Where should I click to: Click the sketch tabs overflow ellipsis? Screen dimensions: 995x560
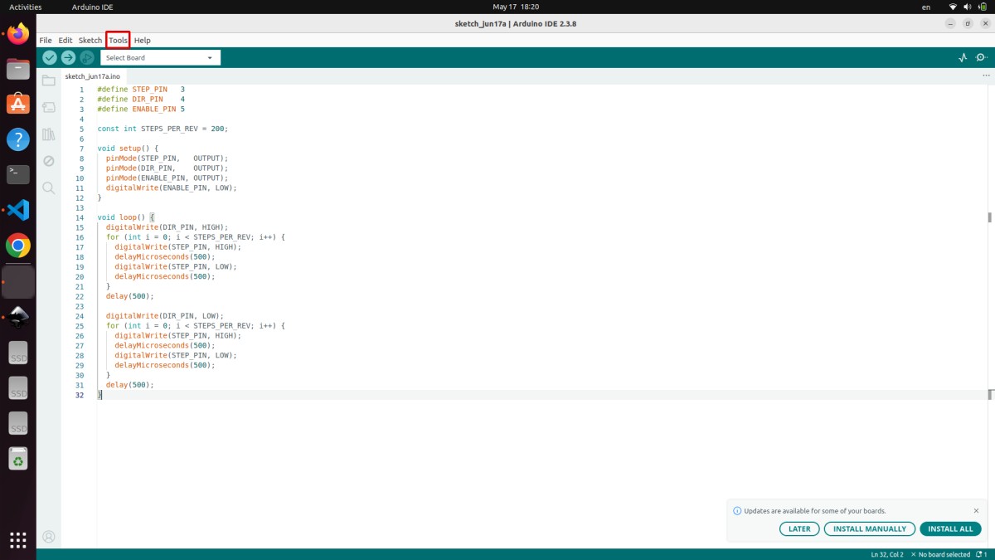coord(985,75)
